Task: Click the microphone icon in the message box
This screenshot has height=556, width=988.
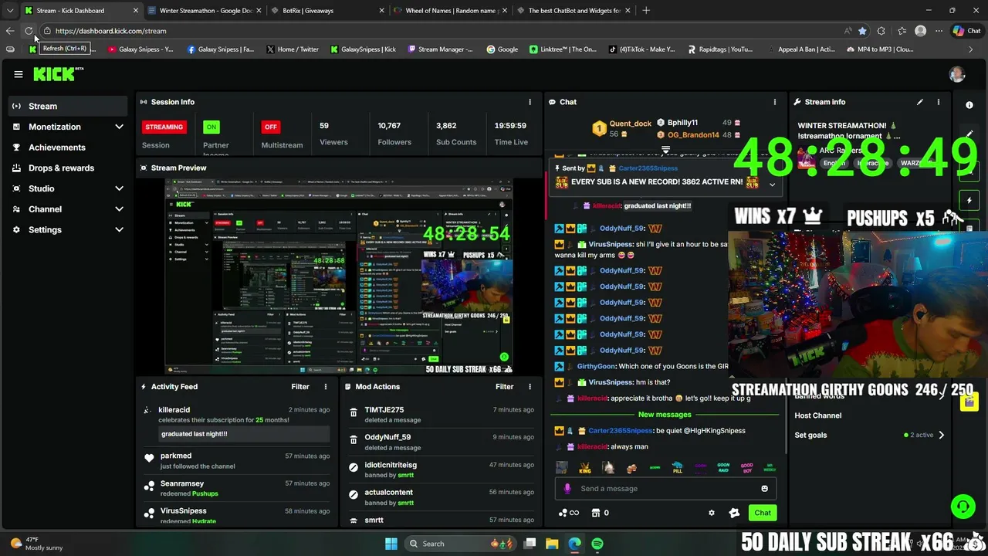Action: click(567, 489)
